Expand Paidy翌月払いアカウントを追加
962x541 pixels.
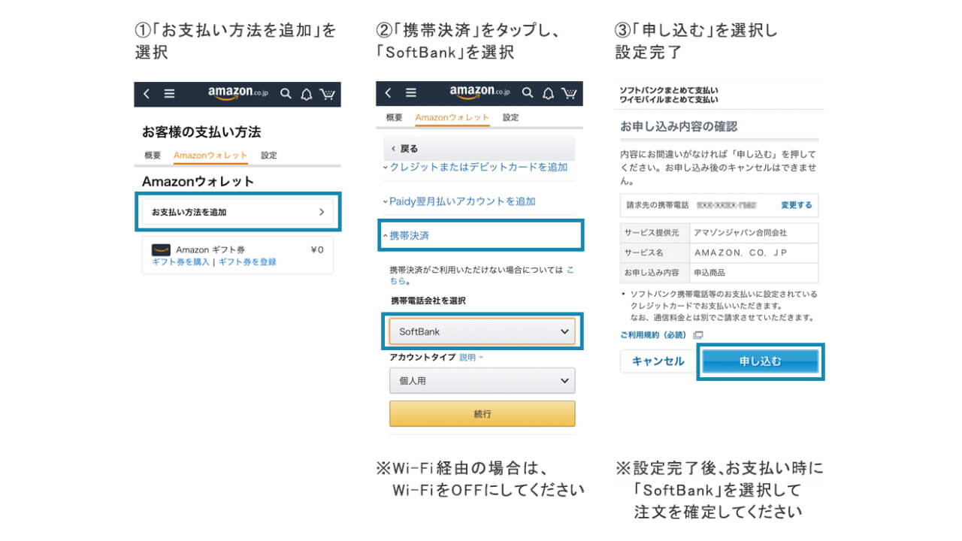point(462,201)
